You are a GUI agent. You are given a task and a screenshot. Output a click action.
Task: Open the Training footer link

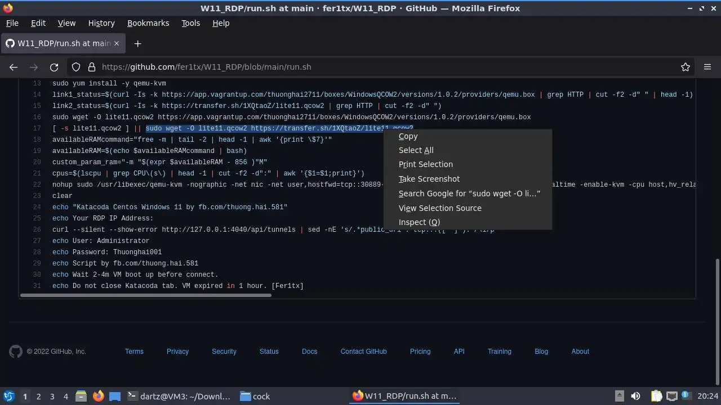500,352
